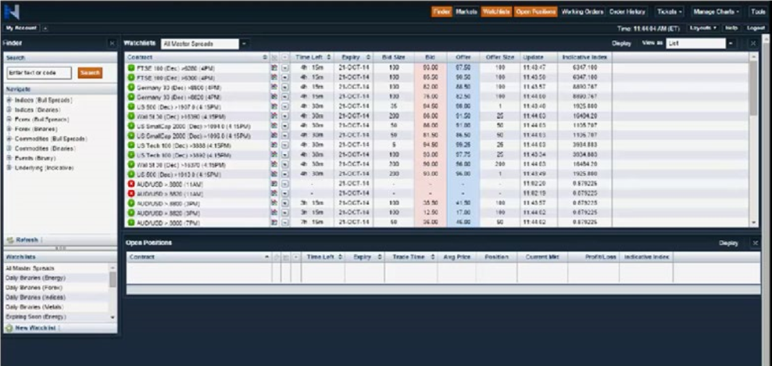Close the Finder panel with its X icon
The width and height of the screenshot is (772, 366).
[112, 43]
